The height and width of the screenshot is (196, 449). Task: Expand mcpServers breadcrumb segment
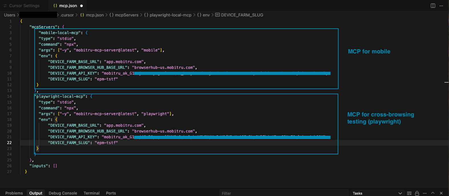(126, 15)
